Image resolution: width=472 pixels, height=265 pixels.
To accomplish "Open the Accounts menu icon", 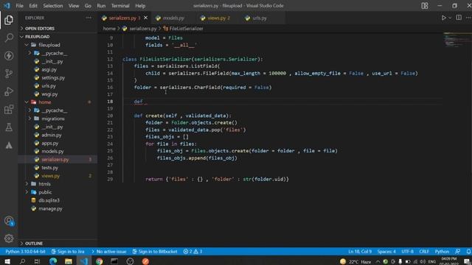I will pos(9,221).
